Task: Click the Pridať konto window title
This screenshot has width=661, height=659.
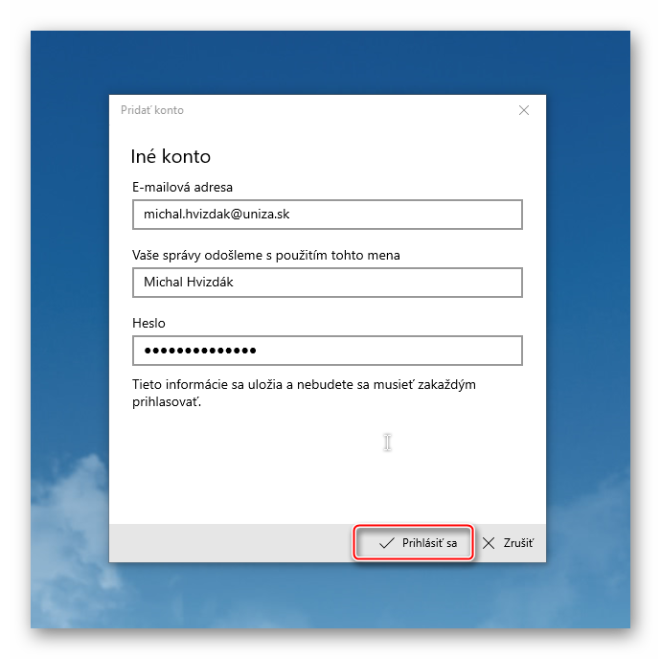Action: point(152,110)
